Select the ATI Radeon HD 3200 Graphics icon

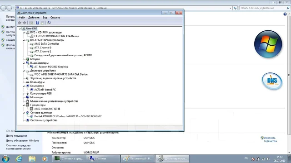point(32,67)
